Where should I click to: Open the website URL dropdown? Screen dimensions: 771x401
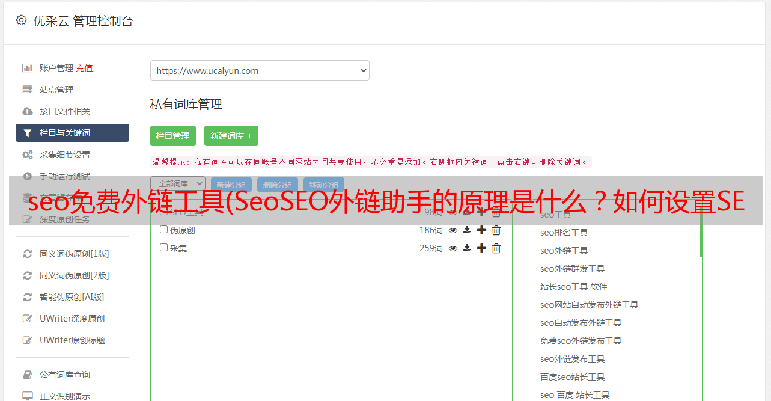260,70
